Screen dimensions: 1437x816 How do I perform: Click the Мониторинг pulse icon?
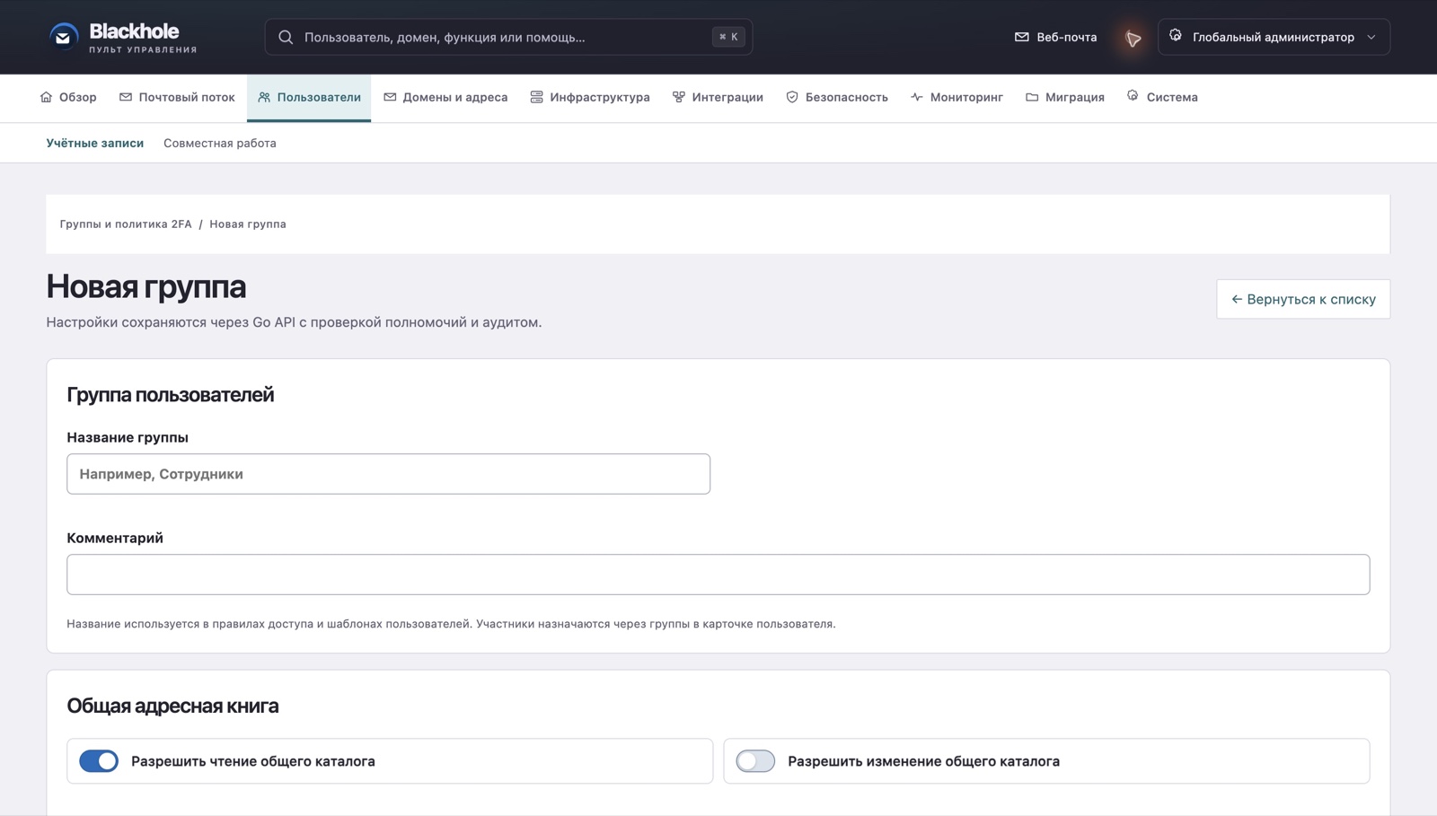(917, 97)
